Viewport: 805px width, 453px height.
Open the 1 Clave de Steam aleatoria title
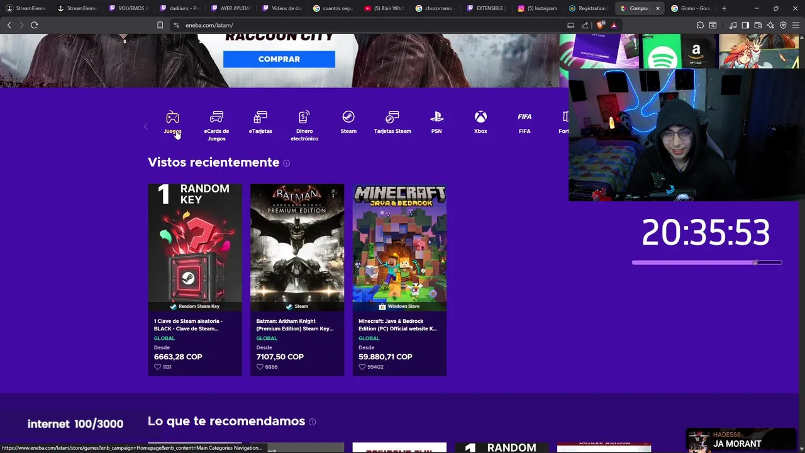click(188, 325)
